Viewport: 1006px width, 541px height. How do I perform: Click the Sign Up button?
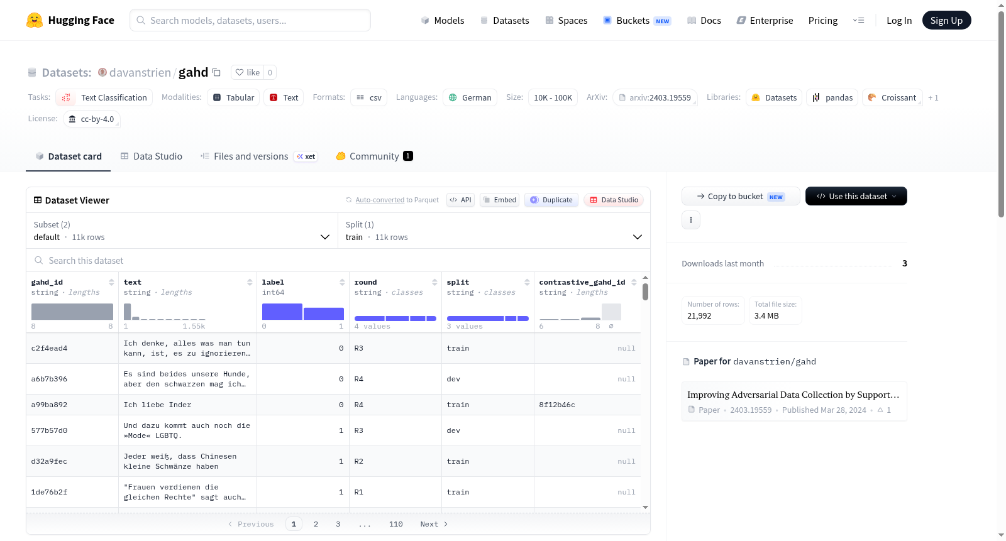[x=946, y=20]
